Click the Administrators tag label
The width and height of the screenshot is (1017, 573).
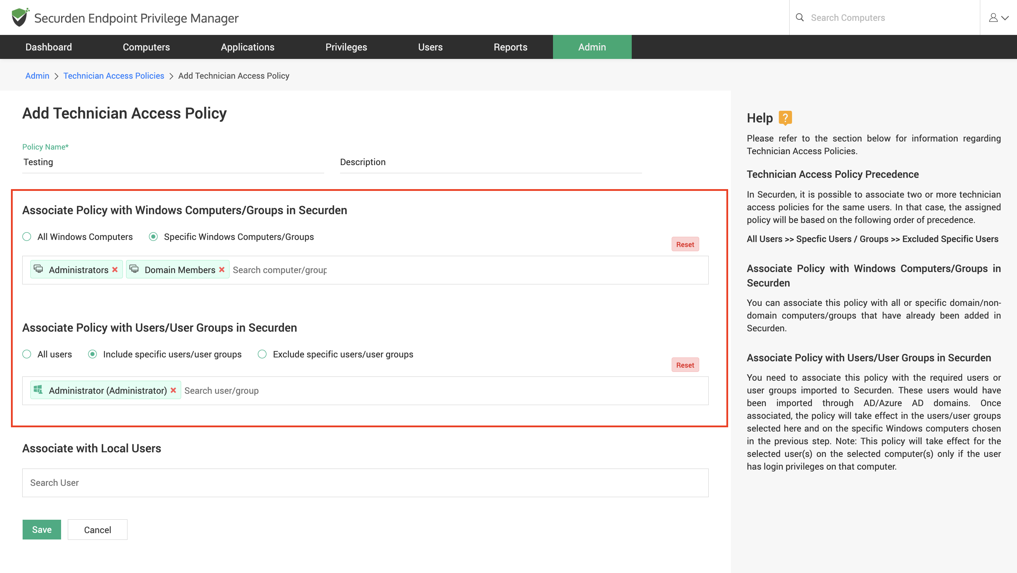[x=78, y=270]
